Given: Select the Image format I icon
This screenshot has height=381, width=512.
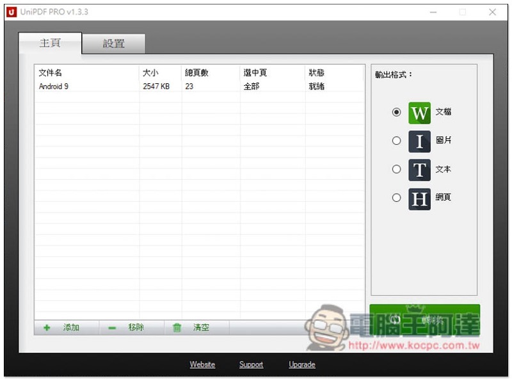Looking at the screenshot, I should tap(419, 142).
